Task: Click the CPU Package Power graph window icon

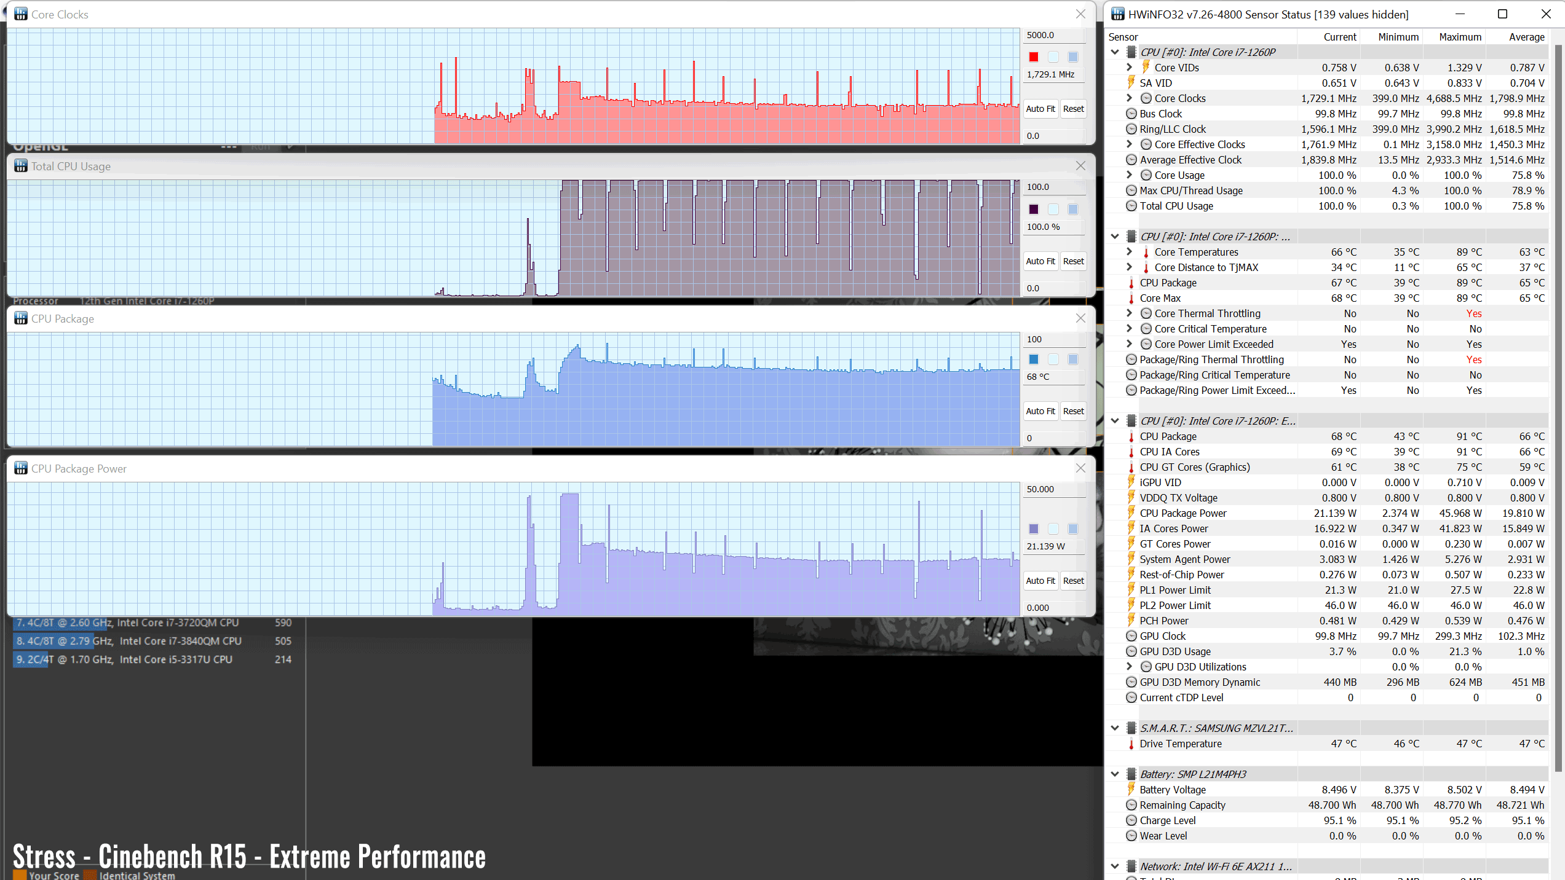Action: 21,468
